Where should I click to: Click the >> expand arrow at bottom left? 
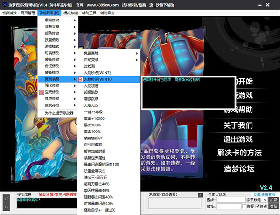click(6, 207)
